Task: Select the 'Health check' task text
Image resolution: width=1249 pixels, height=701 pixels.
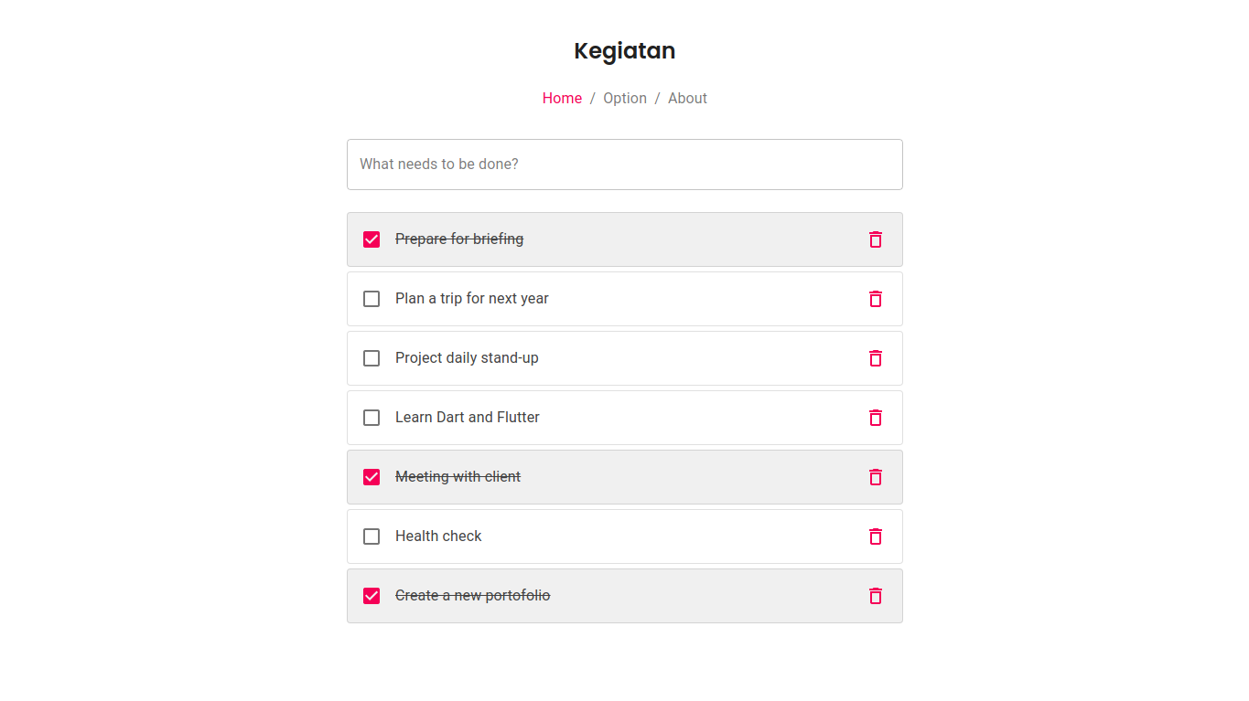Action: tap(438, 536)
